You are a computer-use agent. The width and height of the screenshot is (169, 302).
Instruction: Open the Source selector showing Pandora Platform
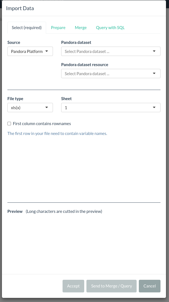click(30, 51)
